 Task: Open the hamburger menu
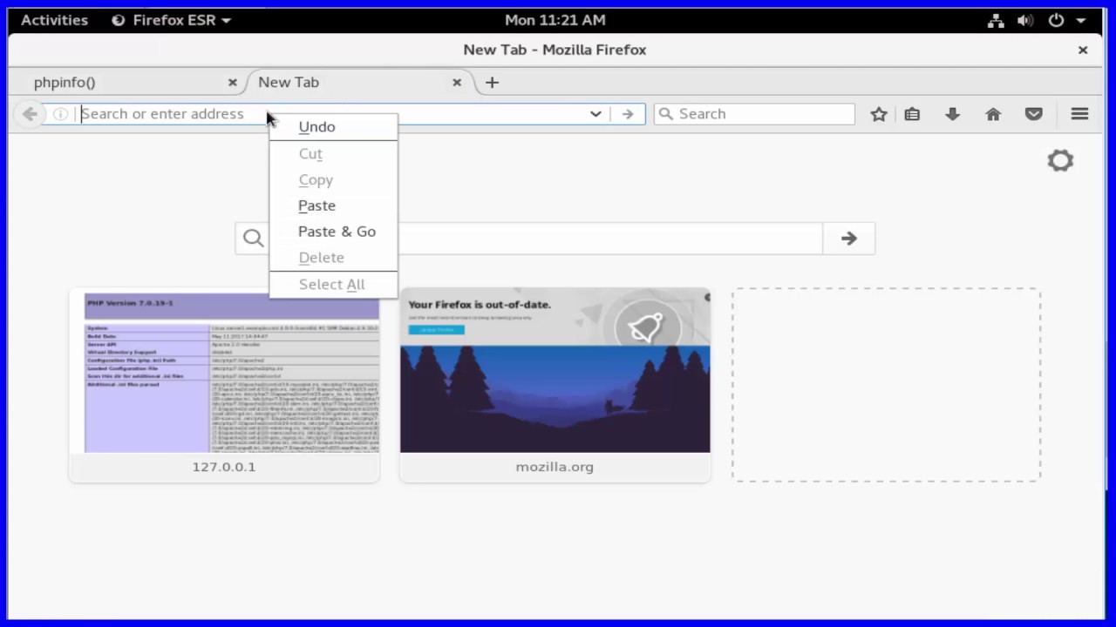(x=1079, y=114)
